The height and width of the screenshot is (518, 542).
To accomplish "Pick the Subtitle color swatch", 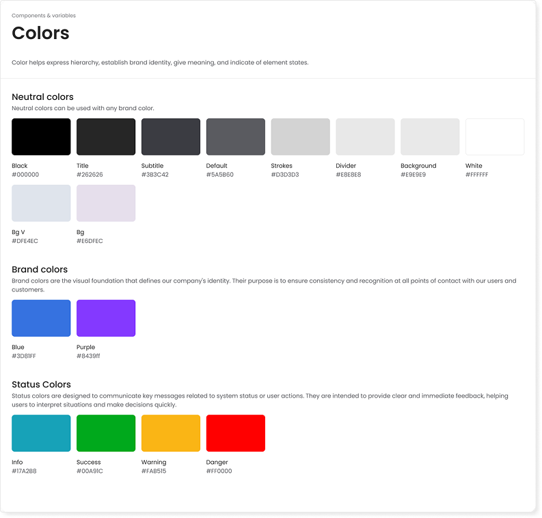I will (x=171, y=137).
